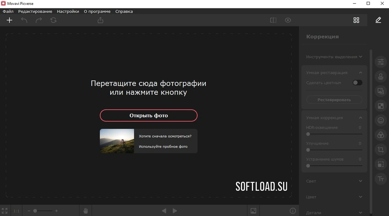Open the smiley face retouching tool
The height and width of the screenshot is (216, 389).
click(381, 120)
